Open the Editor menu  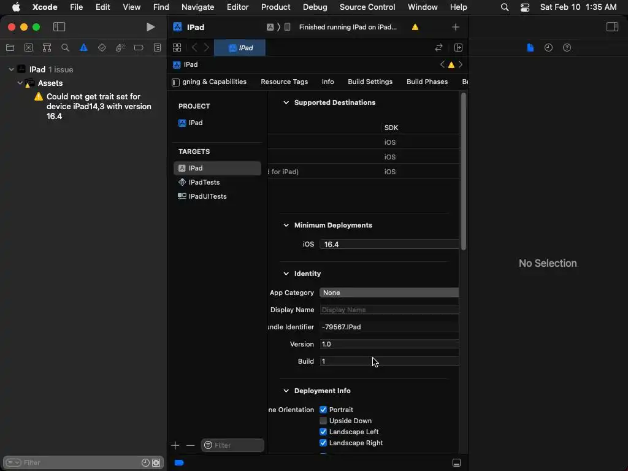point(237,7)
